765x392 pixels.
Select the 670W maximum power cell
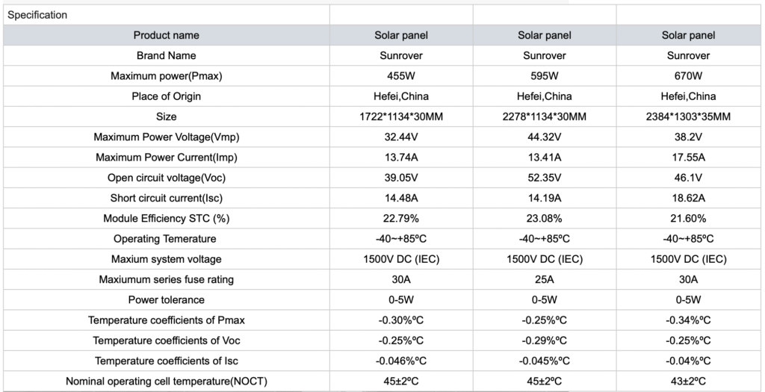click(688, 76)
